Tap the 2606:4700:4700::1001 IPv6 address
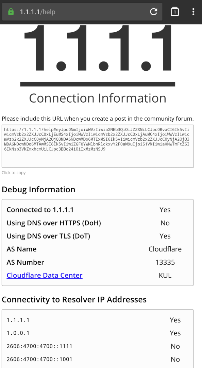The image size is (202, 368). click(x=39, y=359)
